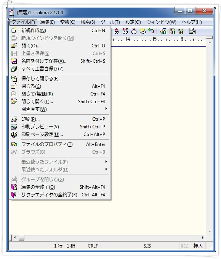
Task: Click the icon beside 保存して閉じる(E)
Action: (x=14, y=79)
